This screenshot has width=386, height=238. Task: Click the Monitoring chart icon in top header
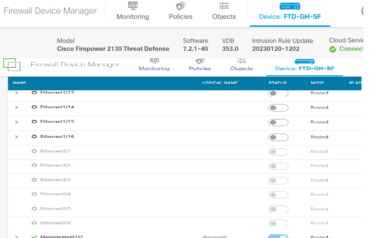tap(133, 5)
